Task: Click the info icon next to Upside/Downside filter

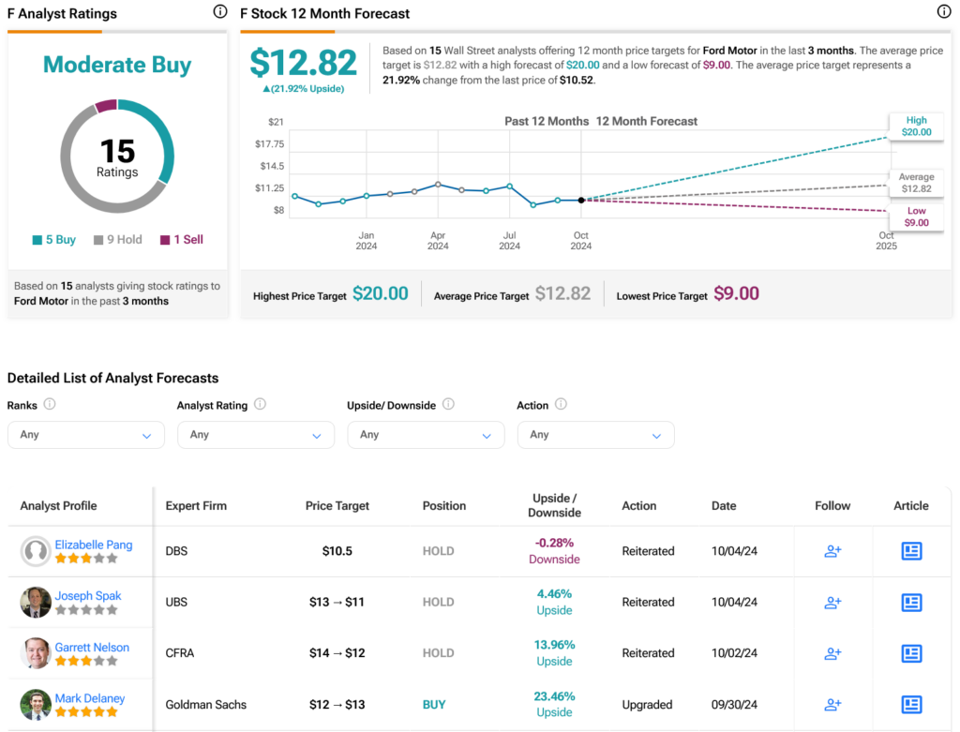Action: pyautogui.click(x=448, y=405)
